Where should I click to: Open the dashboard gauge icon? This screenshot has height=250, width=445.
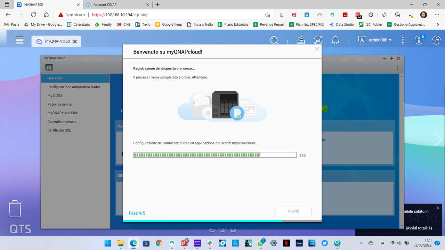tap(436, 40)
